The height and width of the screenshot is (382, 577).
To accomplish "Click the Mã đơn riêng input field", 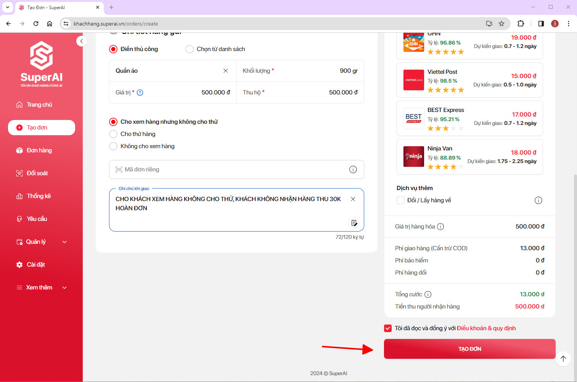I will click(236, 169).
